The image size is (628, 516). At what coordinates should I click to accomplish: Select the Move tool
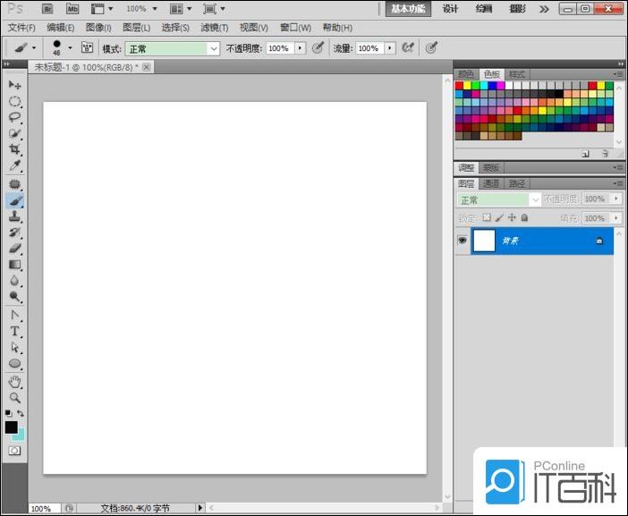pyautogui.click(x=14, y=84)
